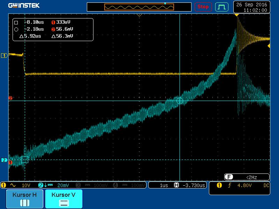279x209 pixels.
Task: Click channel 2 ground level marker
Action: (x=4, y=160)
